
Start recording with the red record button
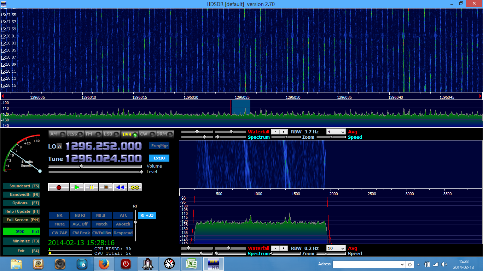[59, 187]
